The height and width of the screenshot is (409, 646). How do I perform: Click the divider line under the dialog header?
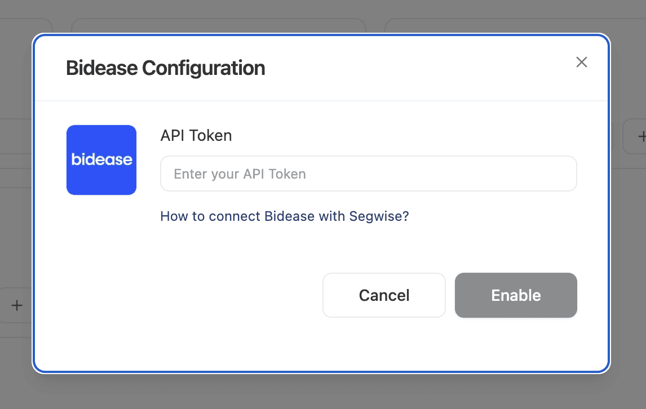pos(321,101)
